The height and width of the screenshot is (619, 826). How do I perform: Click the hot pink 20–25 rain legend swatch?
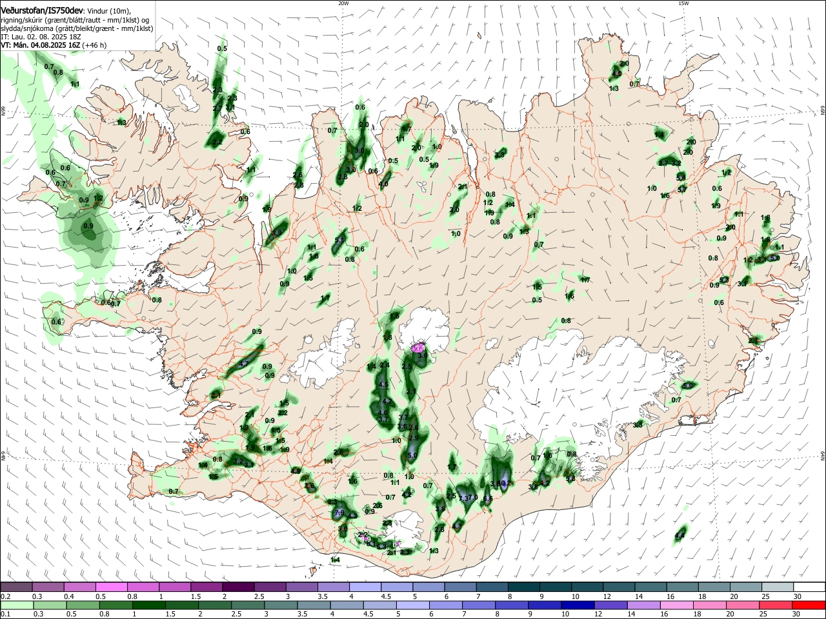743,605
